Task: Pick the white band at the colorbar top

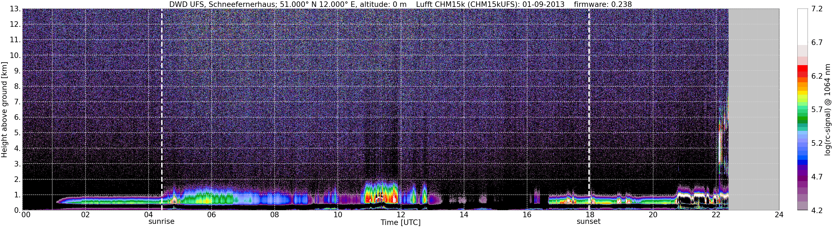Action: pos(802,27)
